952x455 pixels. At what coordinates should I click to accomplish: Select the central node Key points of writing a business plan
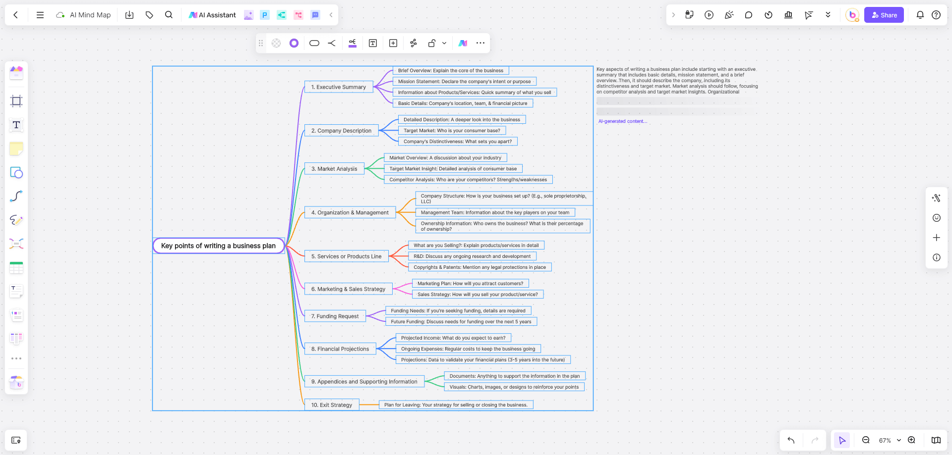(x=219, y=246)
